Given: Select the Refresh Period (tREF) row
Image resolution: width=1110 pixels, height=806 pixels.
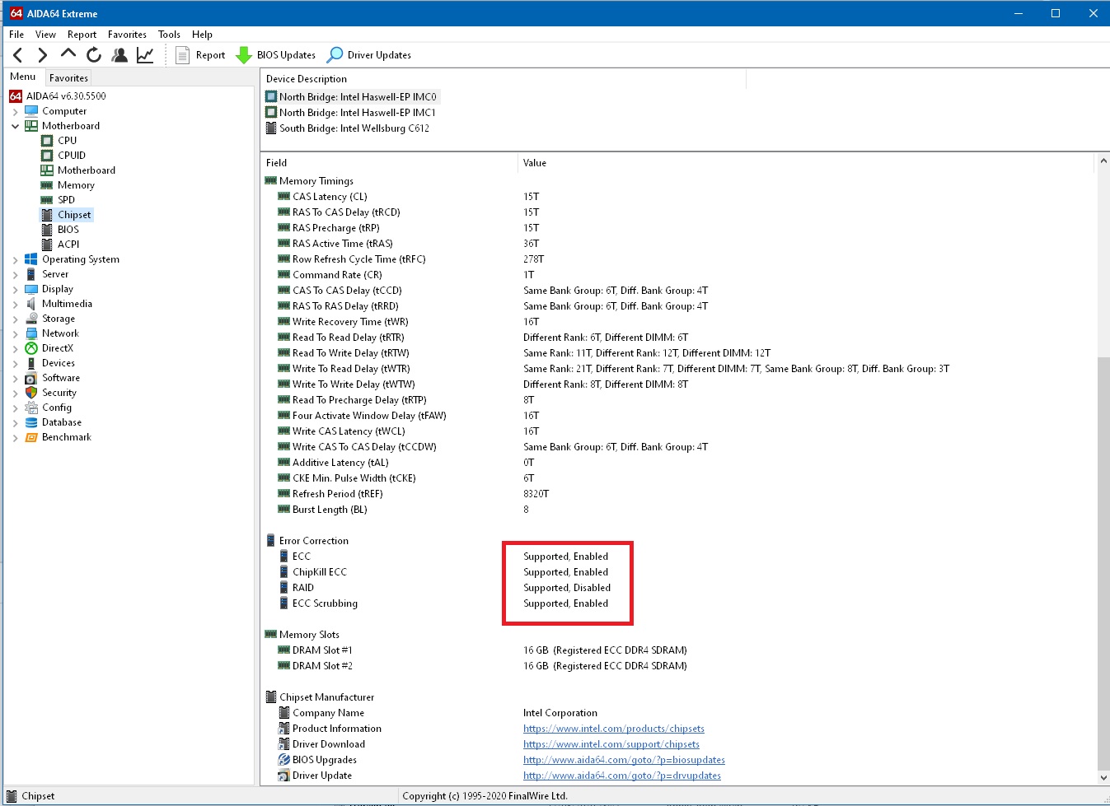Looking at the screenshot, I should [x=679, y=494].
